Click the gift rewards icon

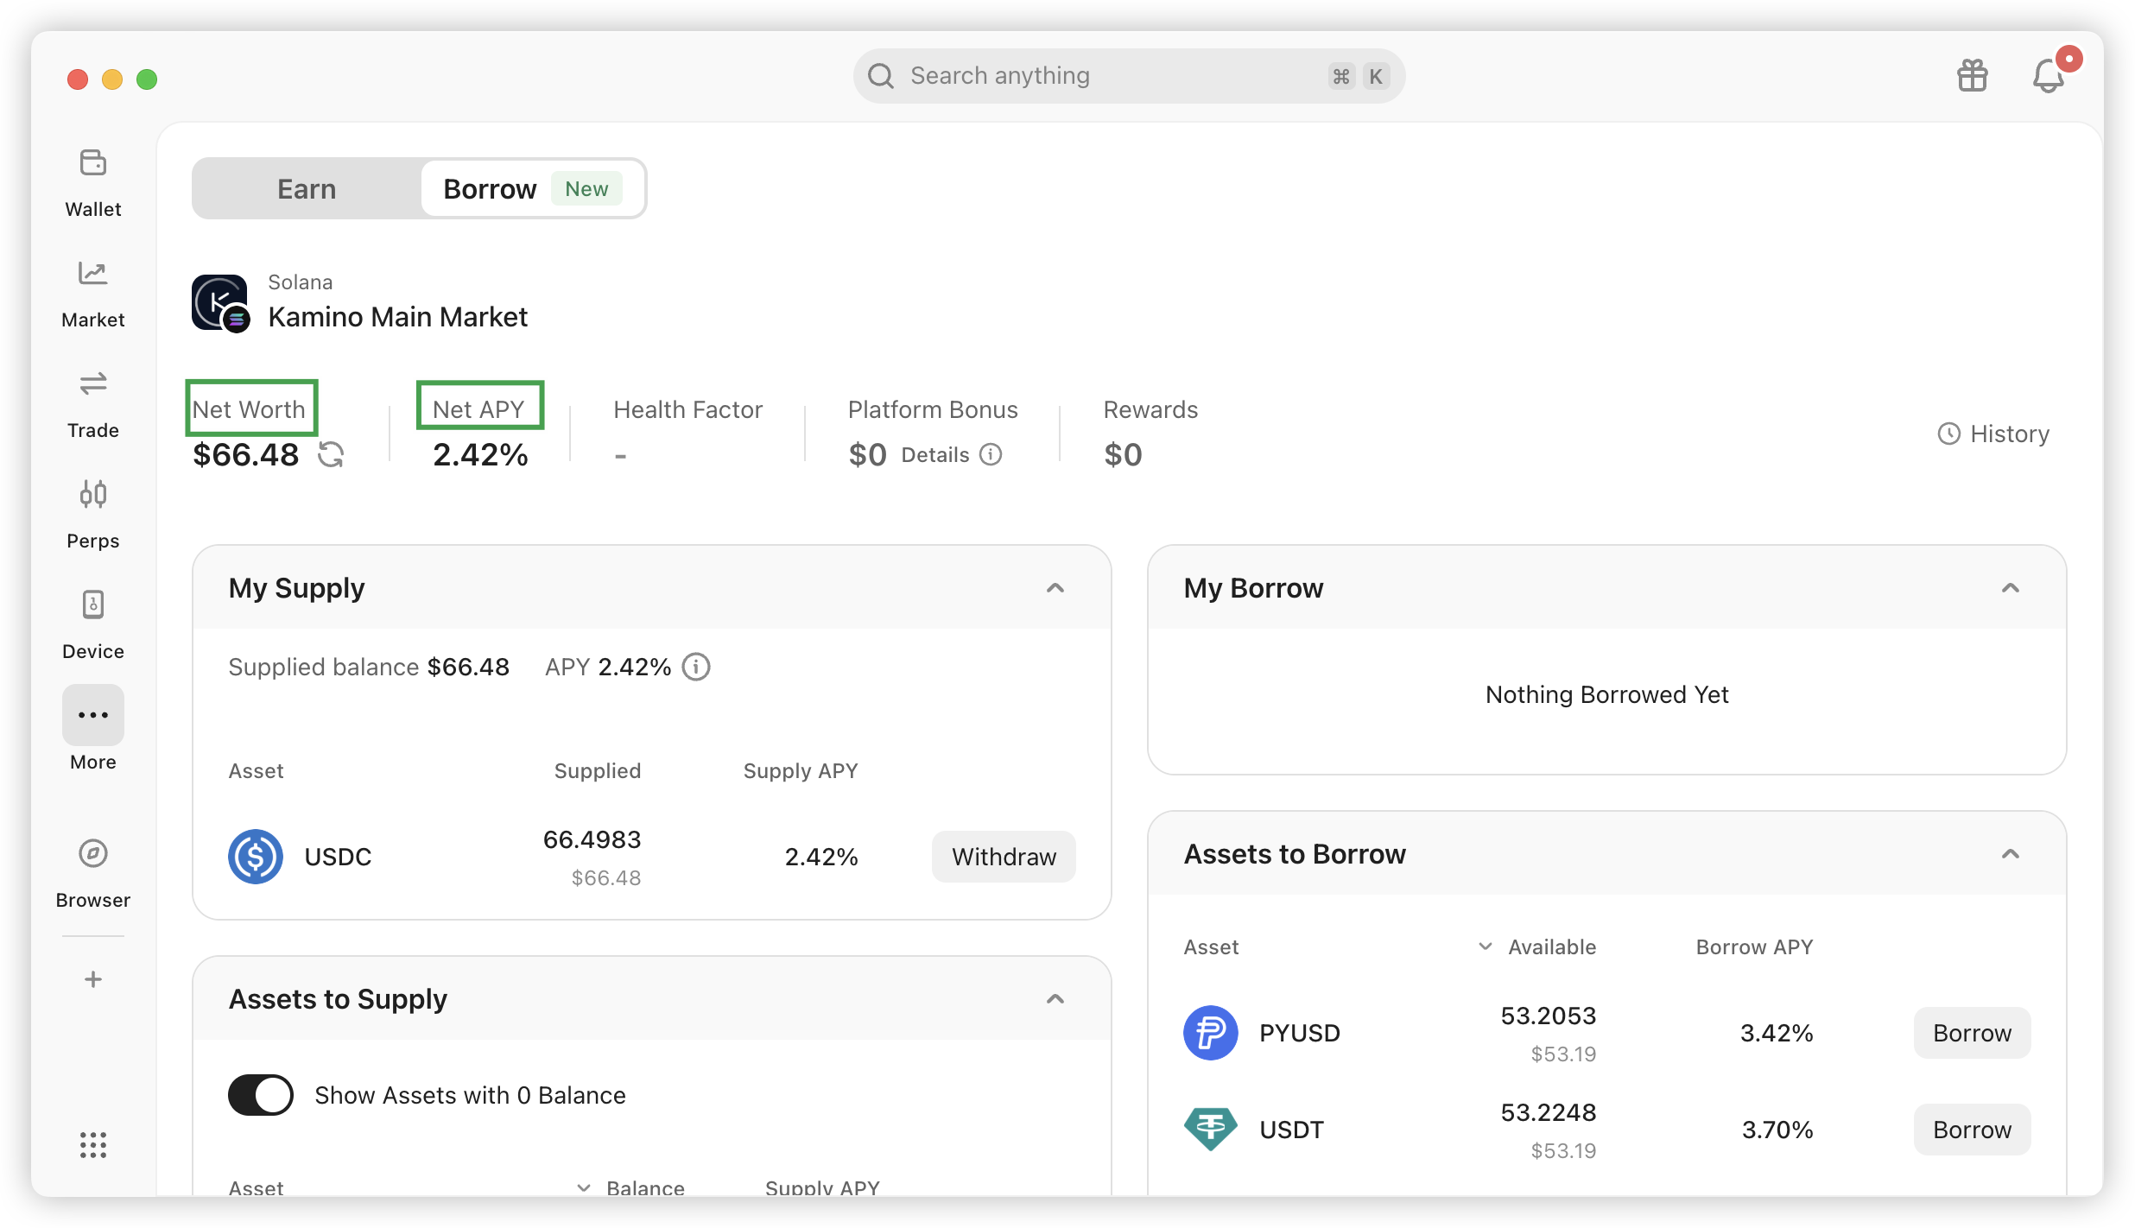click(1973, 76)
